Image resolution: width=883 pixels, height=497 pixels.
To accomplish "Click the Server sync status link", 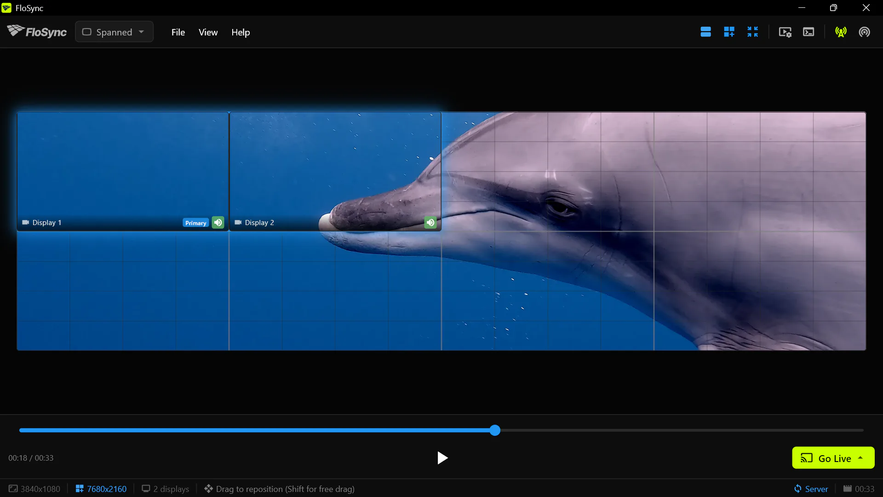I will click(x=811, y=489).
